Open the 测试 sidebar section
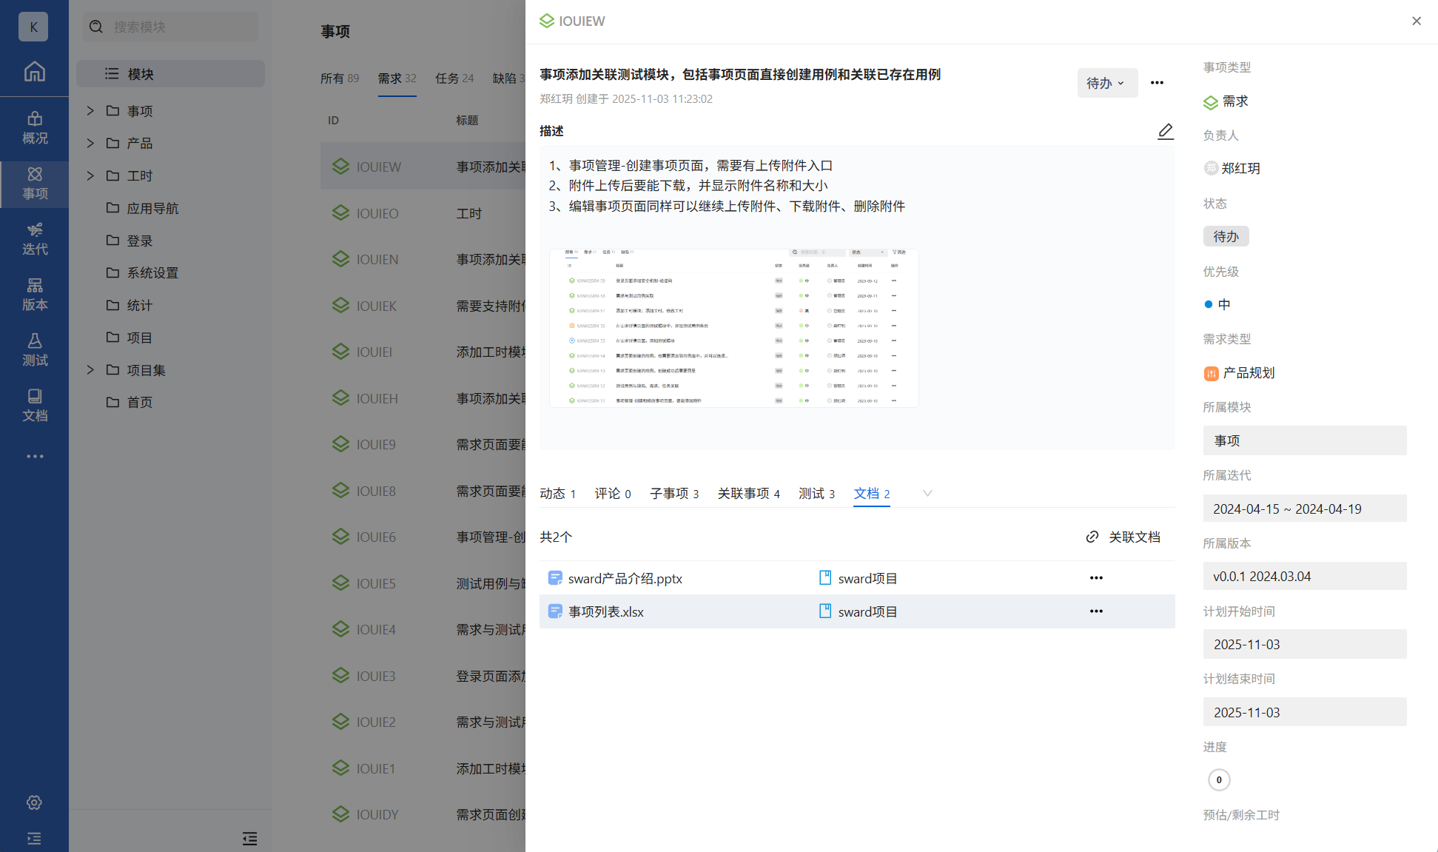The image size is (1438, 852). (x=34, y=349)
